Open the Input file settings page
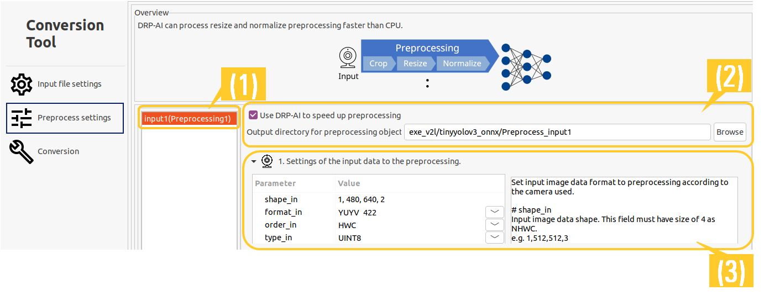 pos(69,85)
